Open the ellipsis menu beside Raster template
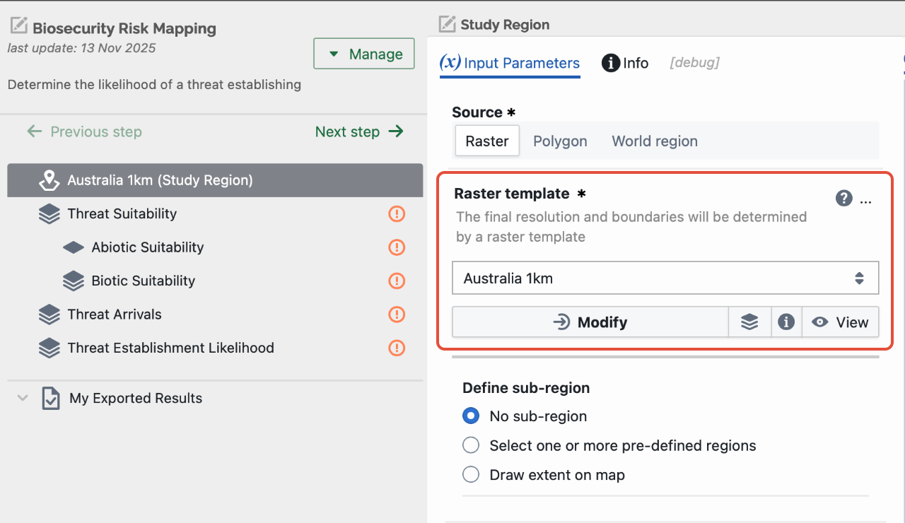 click(x=866, y=201)
